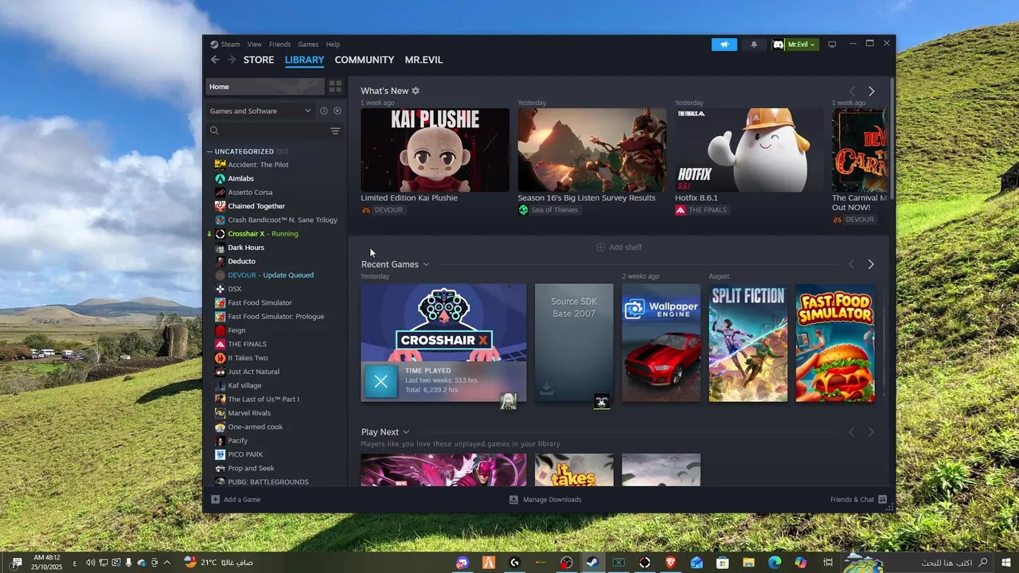The image size is (1019, 573).
Task: Open What's New settings gear
Action: point(416,91)
